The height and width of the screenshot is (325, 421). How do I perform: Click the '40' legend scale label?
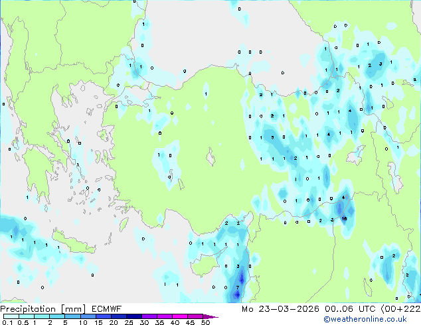[x=175, y=322]
